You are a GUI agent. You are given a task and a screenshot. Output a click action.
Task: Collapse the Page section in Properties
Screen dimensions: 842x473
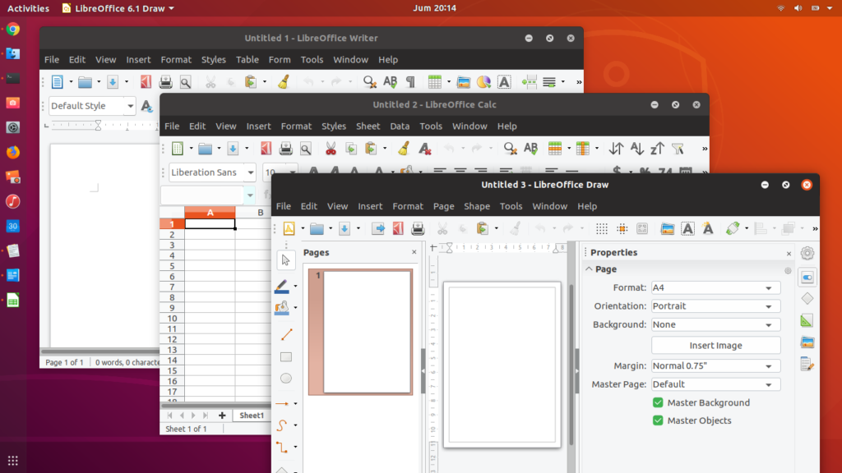click(589, 269)
